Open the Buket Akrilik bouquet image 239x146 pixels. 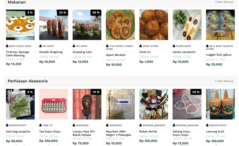[x=153, y=104]
